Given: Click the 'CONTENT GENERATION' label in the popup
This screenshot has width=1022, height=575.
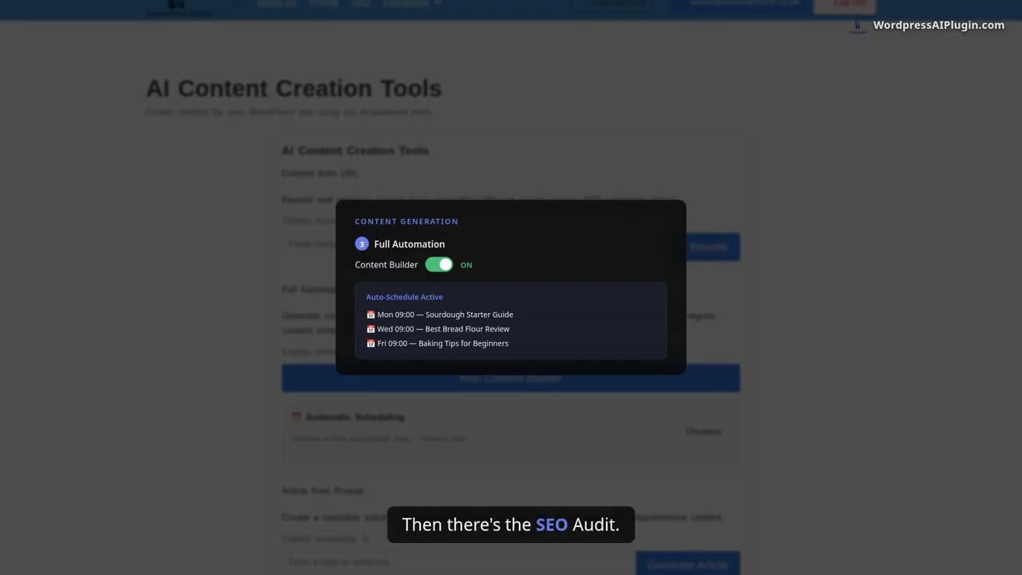Looking at the screenshot, I should 406,221.
